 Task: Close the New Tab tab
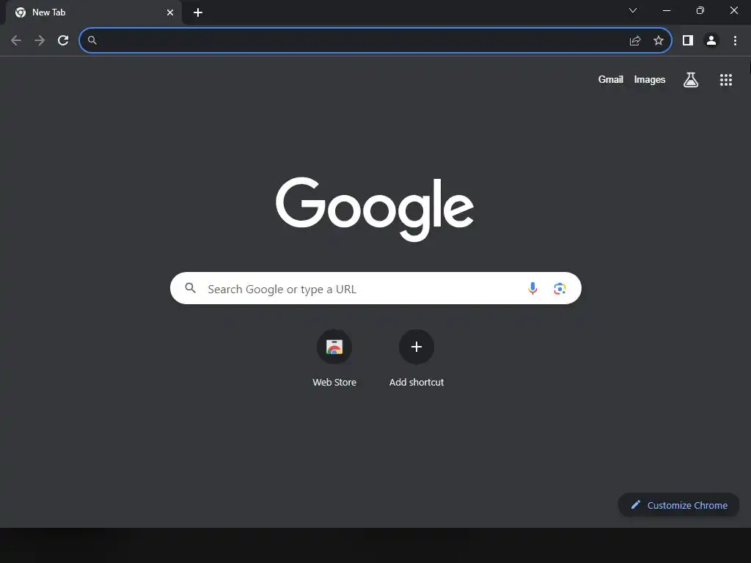170,12
